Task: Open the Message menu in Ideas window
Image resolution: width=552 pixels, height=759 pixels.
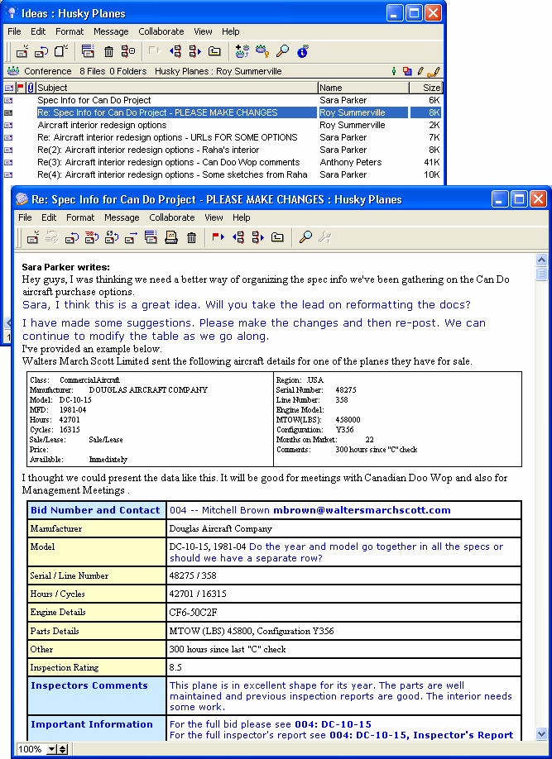Action: (x=111, y=31)
